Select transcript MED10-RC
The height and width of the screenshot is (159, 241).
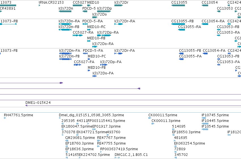(x=96, y=27)
